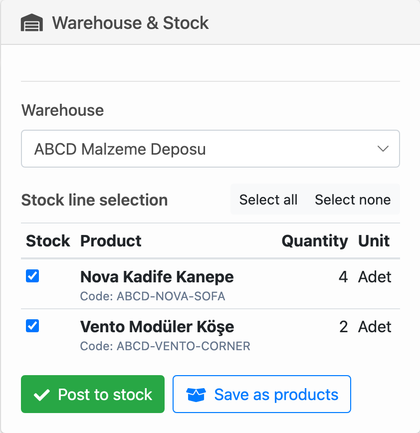
Task: Click the Select none button
Action: (353, 200)
